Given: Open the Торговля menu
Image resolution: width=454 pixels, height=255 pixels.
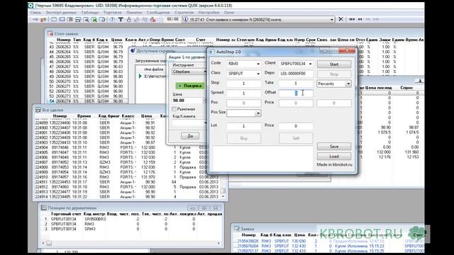Looking at the screenshot, I should (x=112, y=13).
